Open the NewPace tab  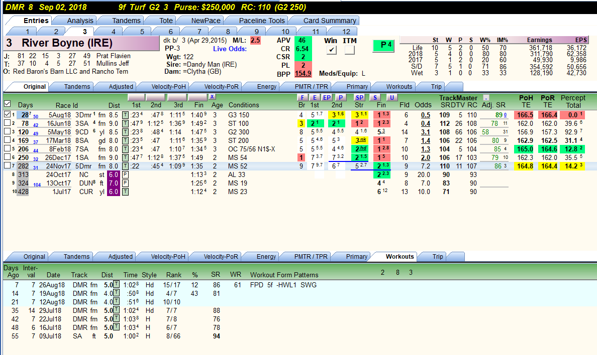click(206, 21)
